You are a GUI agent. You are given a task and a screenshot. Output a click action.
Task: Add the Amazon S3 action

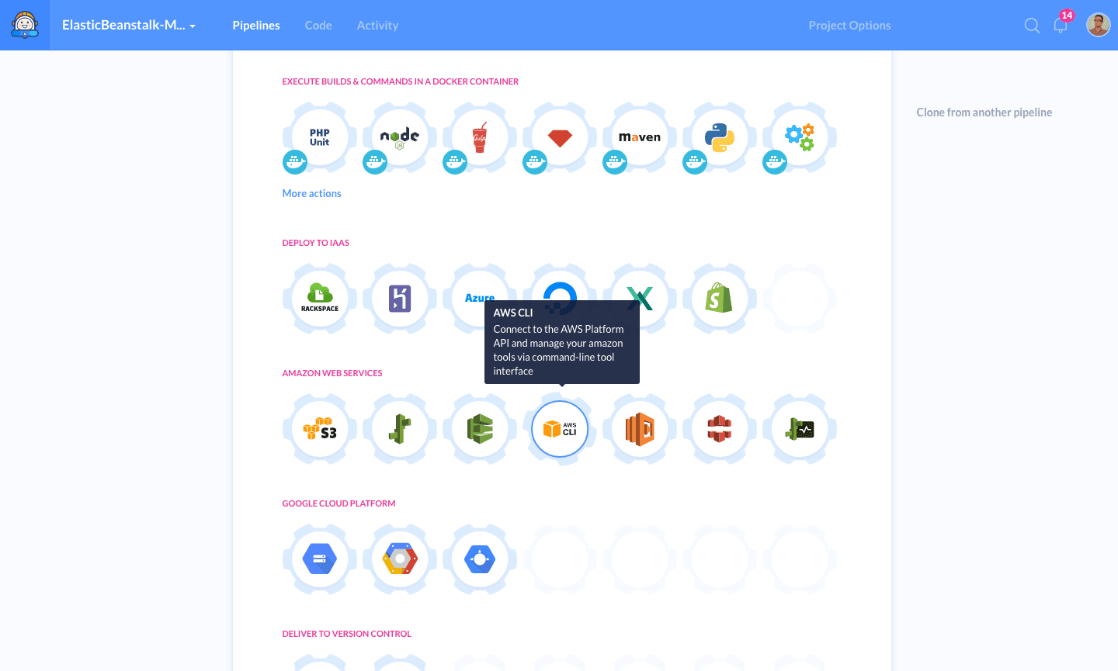(x=320, y=429)
